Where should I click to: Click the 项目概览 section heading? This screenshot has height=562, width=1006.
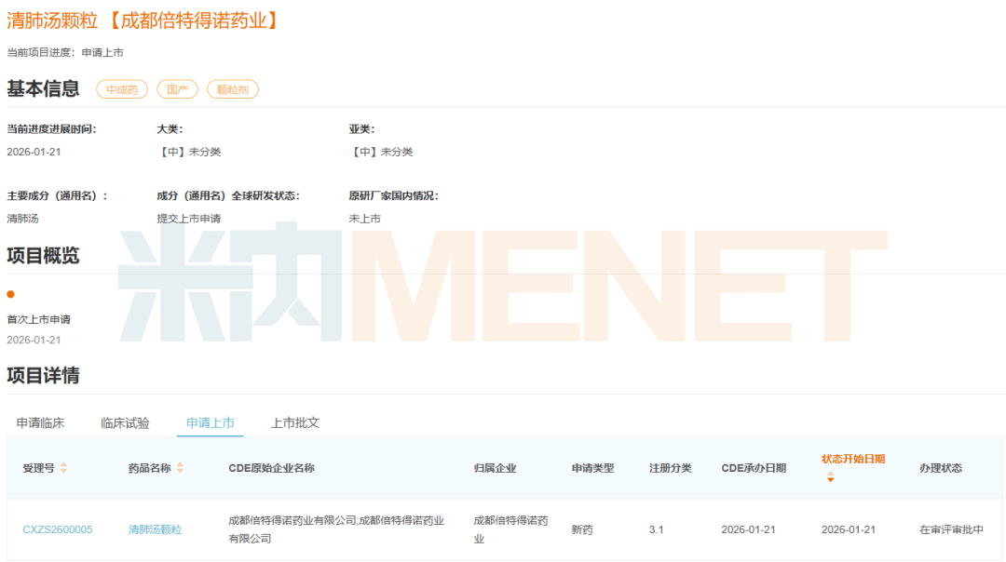pyautogui.click(x=43, y=256)
